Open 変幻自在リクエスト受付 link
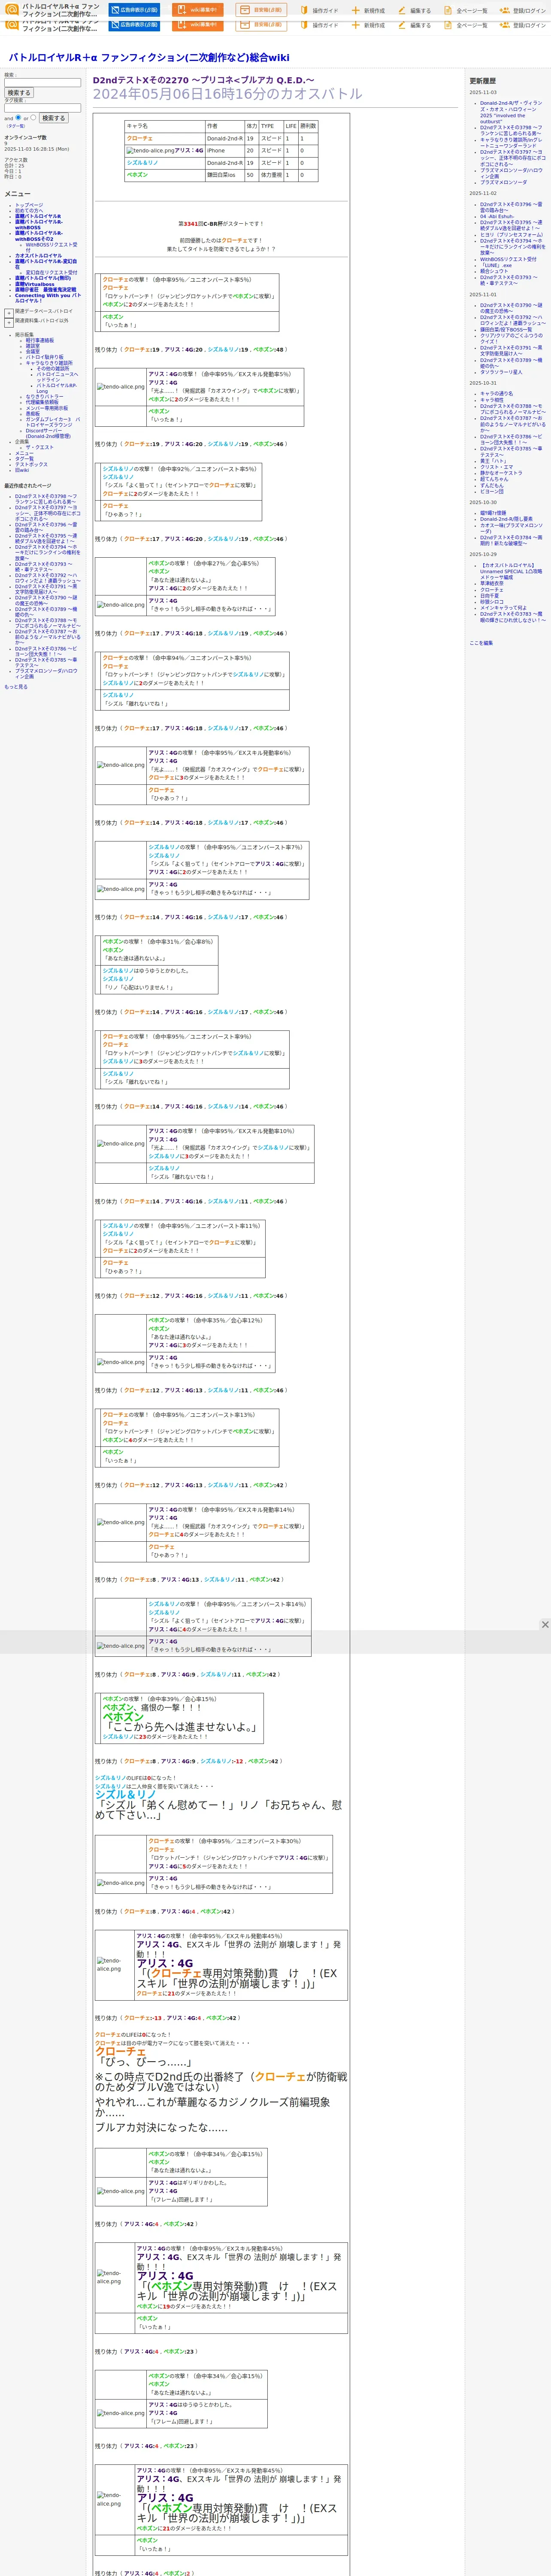 [51, 272]
